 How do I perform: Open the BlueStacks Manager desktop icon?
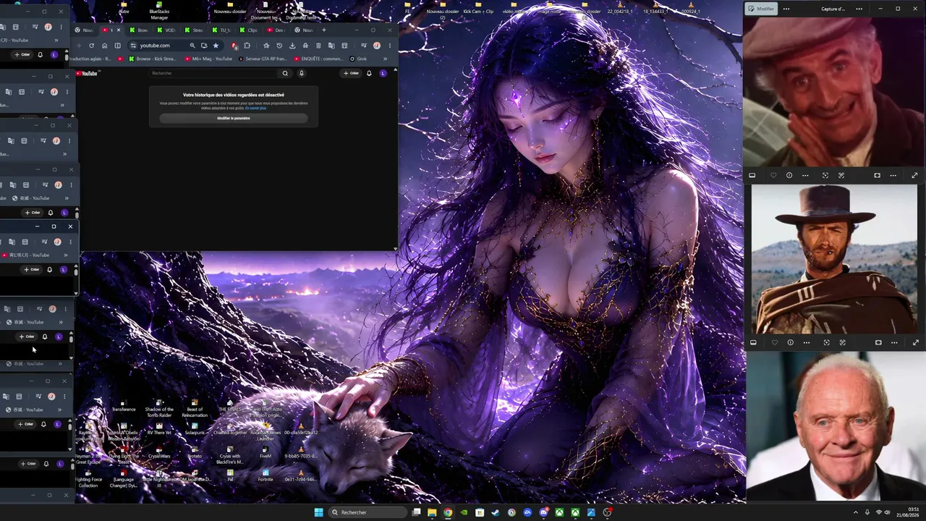point(158,11)
